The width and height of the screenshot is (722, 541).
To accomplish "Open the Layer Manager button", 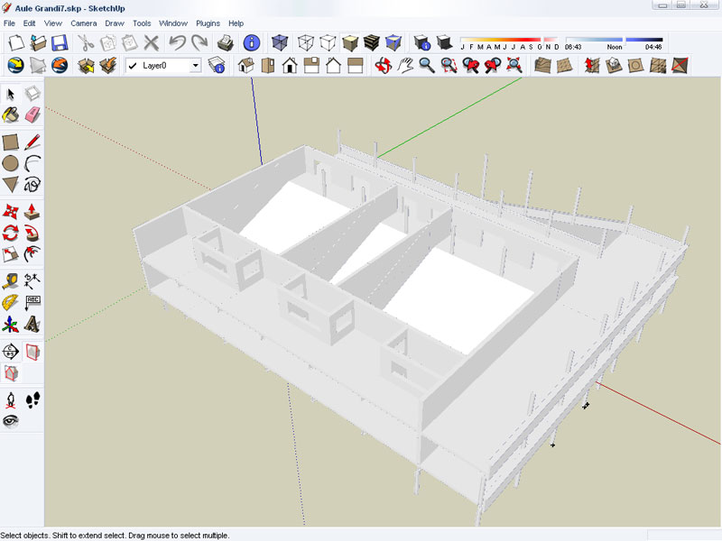I will [x=217, y=65].
